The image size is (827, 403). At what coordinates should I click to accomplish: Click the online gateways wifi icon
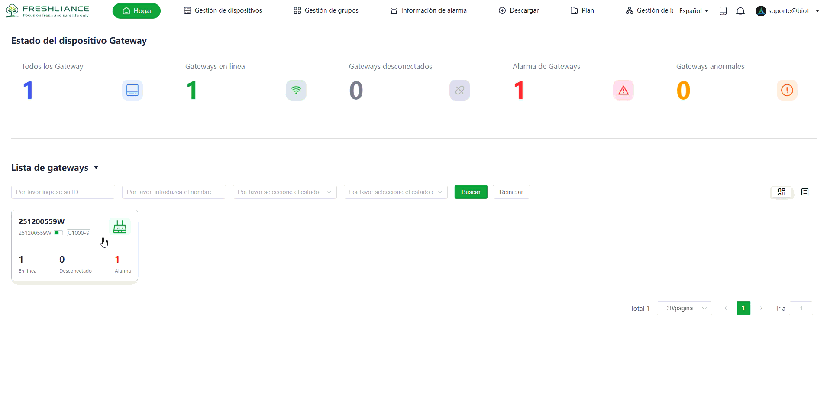[296, 90]
